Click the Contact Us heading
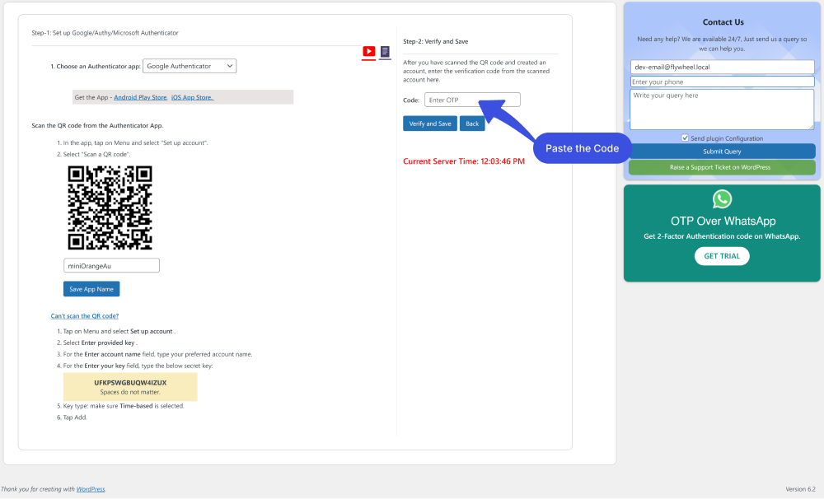This screenshot has height=499, width=824. coord(723,22)
